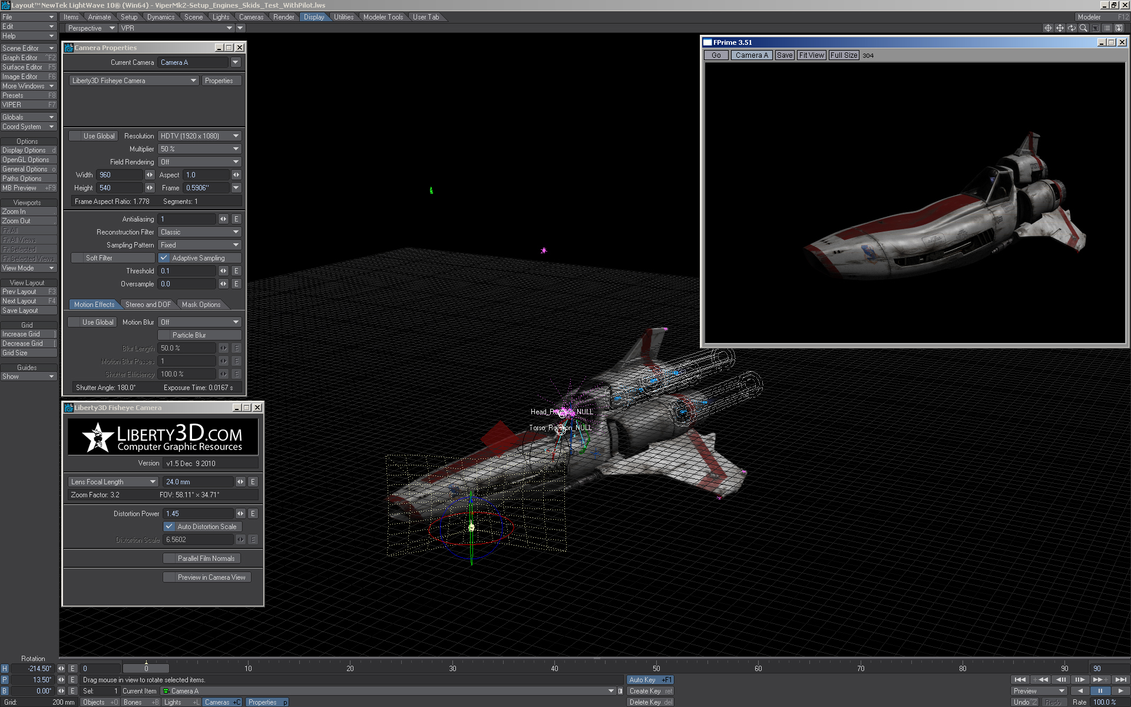
Task: Disable Adaptive Sampling checkbox
Action: 164,258
